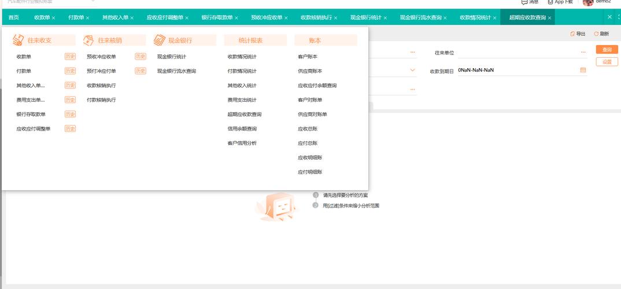Image resolution: width=621 pixels, height=289 pixels.
Task: Open the calendar icon for 收款到期日
Action: point(583,70)
